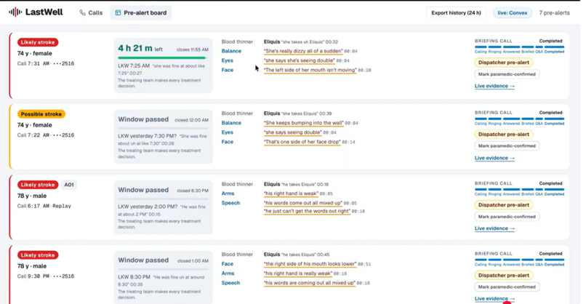Mark paramedic-confirmed on the 7:31 AM call
The height and width of the screenshot is (304, 586).
click(x=507, y=74)
